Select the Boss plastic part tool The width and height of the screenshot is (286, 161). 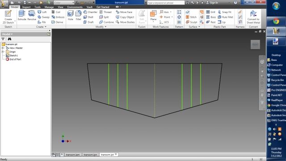coord(211,17)
